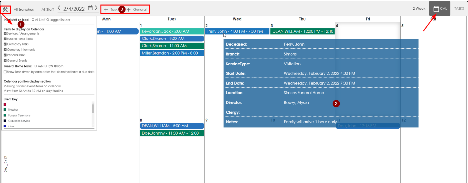
Task: Open the 2 Week view selector
Action: coord(419,9)
